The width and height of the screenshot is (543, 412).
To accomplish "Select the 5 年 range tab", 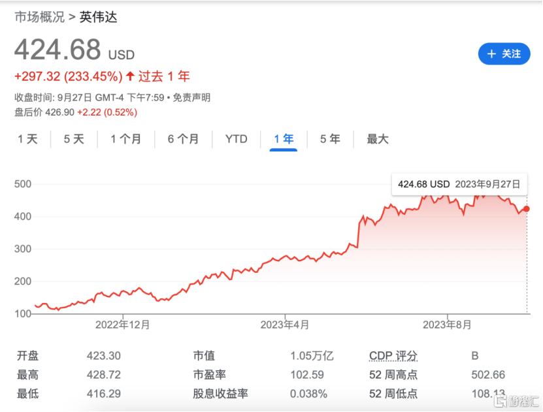I will pyautogui.click(x=330, y=139).
